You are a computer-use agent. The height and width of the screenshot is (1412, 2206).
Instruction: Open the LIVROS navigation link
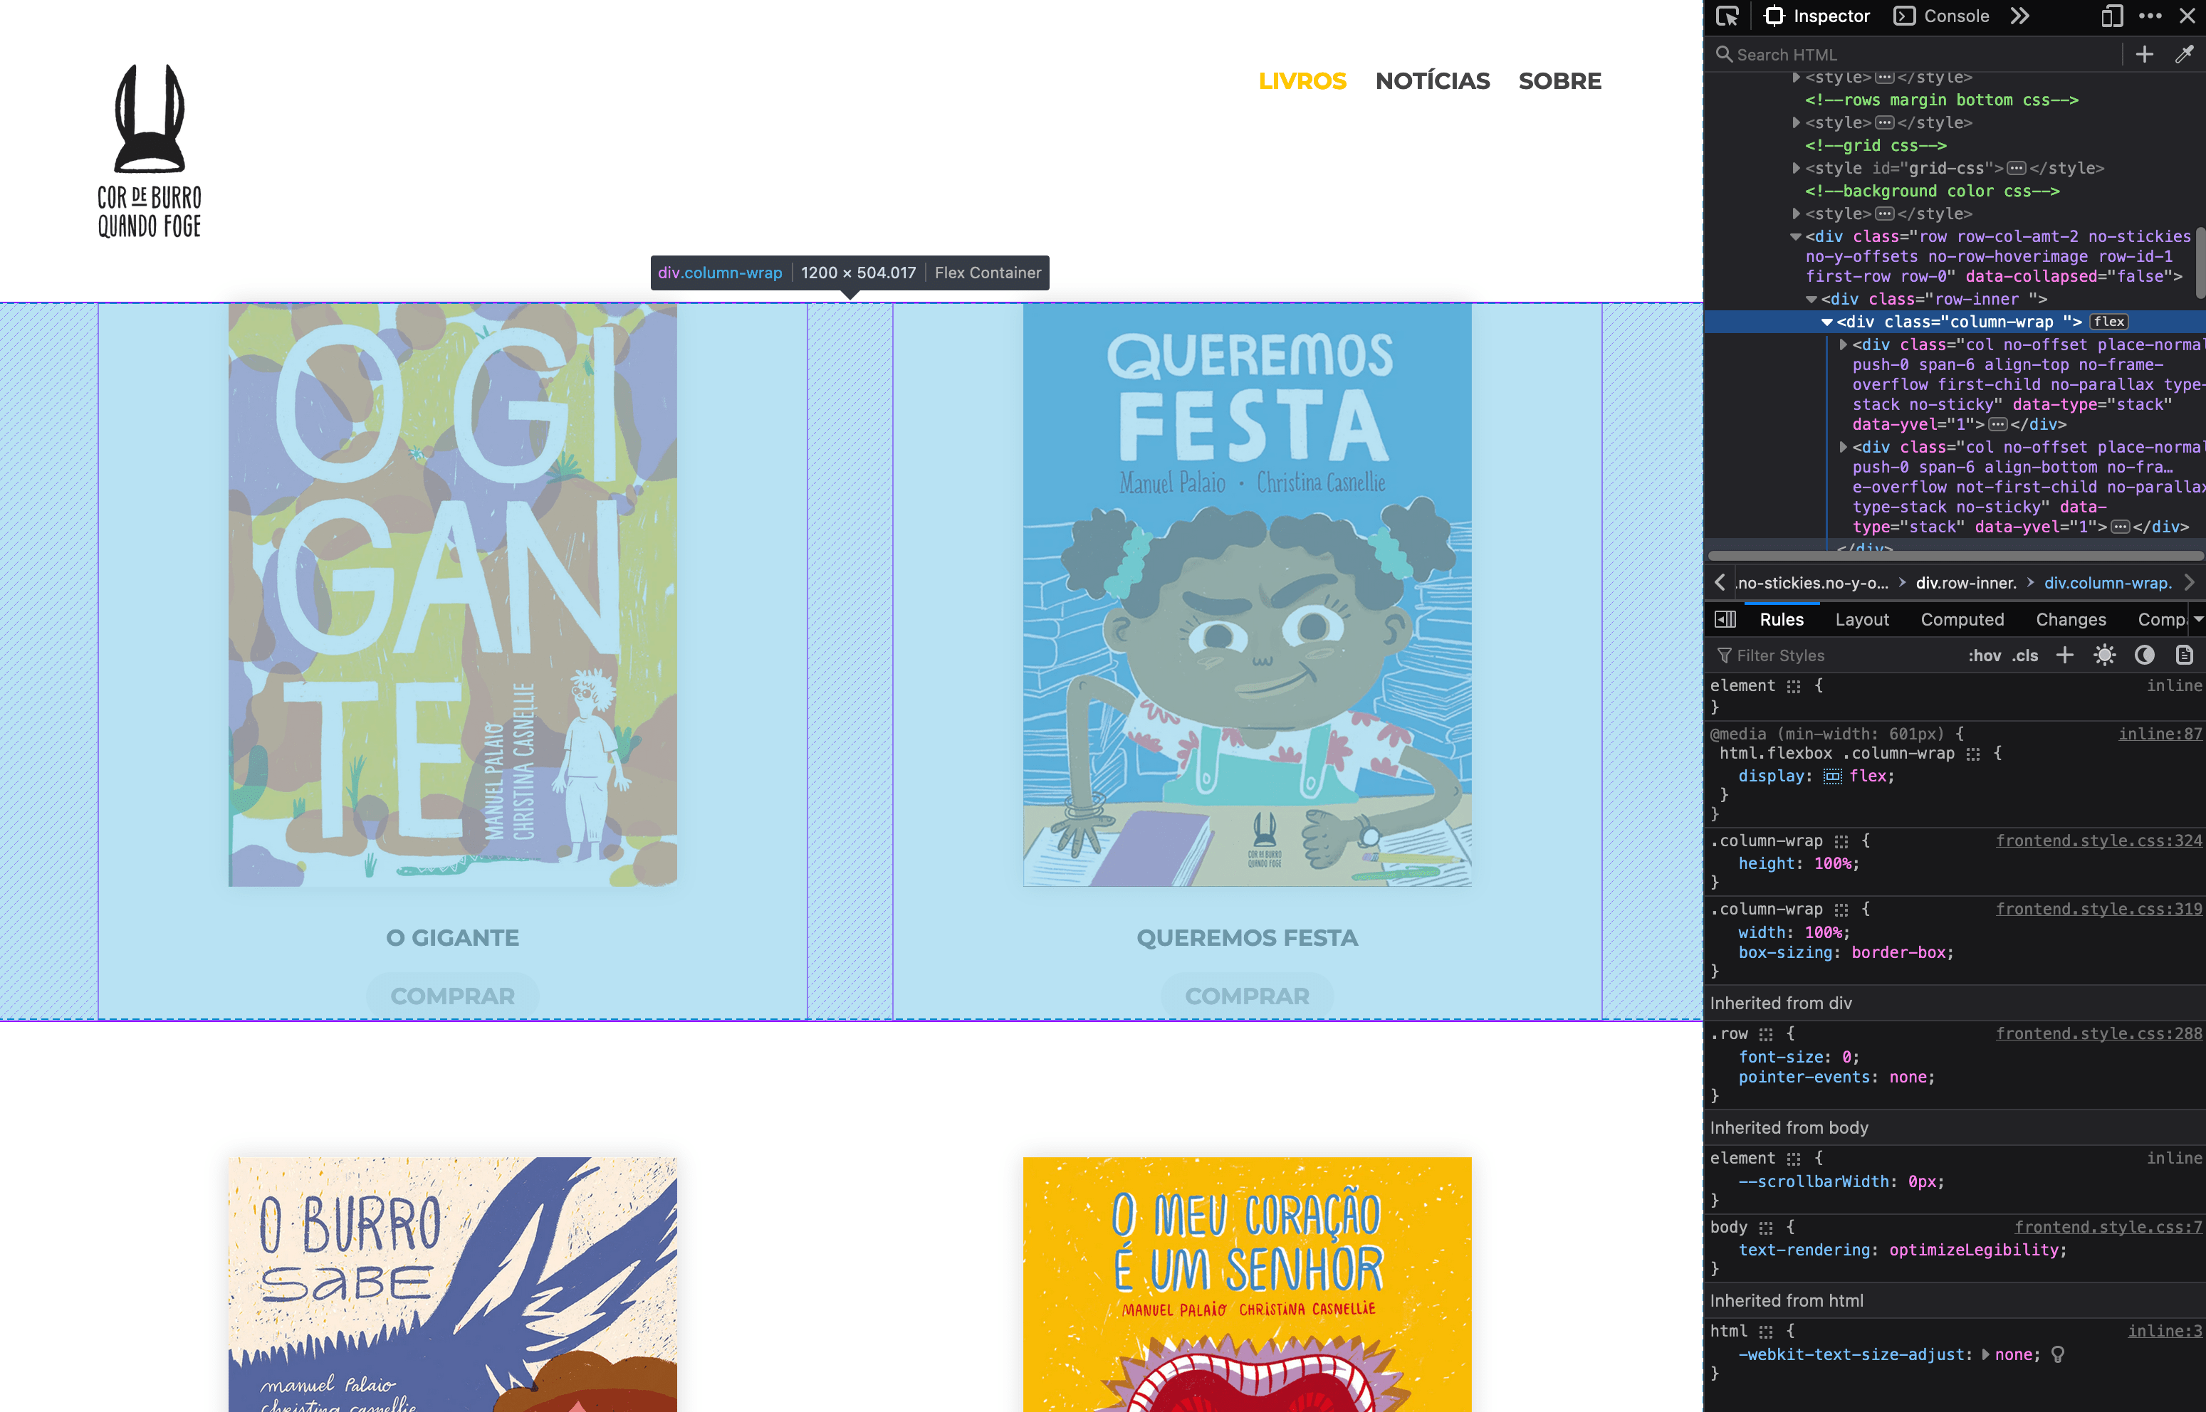(1302, 80)
